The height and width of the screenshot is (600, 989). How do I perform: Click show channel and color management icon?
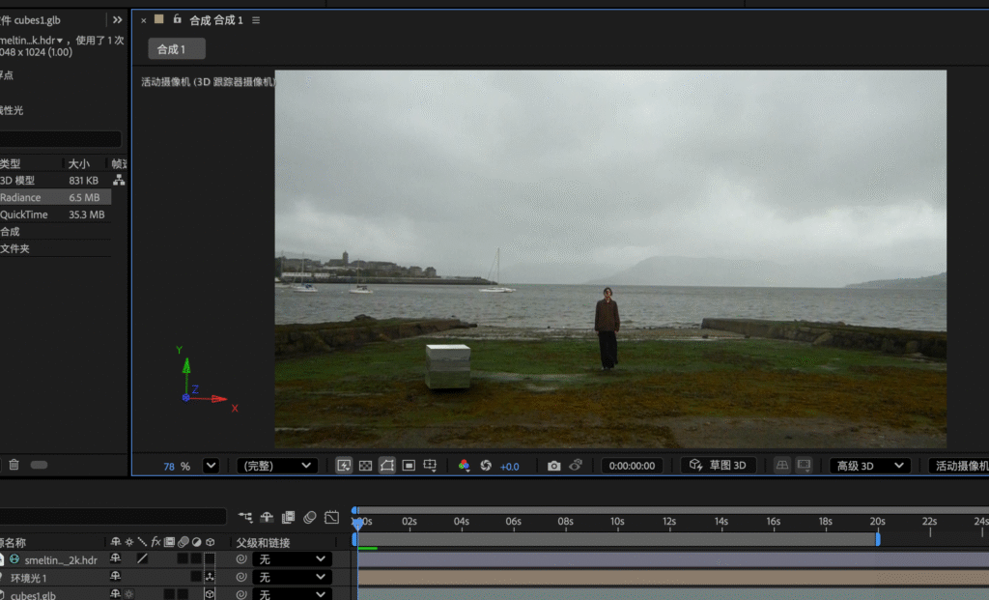tap(464, 466)
